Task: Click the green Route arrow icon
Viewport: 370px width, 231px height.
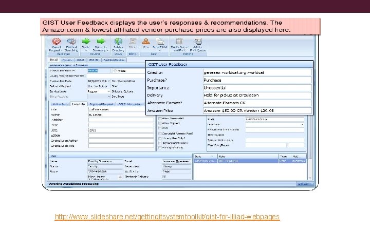Action: pos(86,41)
